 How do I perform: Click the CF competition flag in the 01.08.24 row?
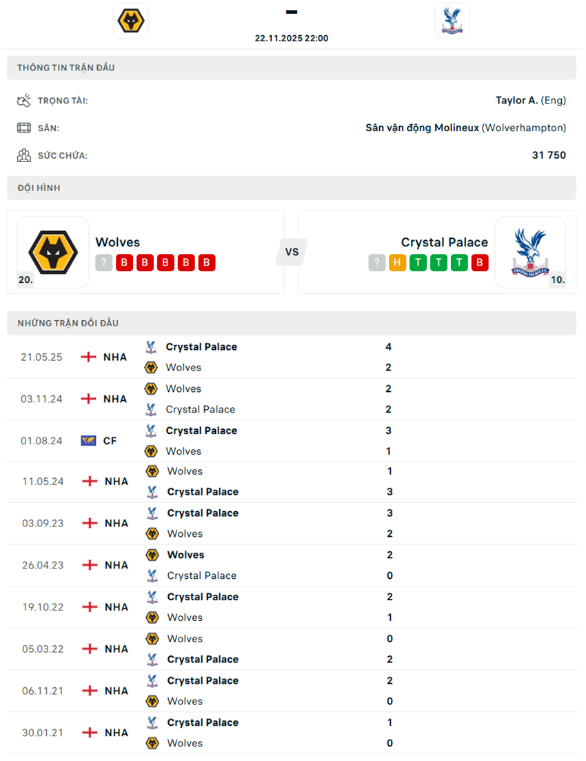88,440
